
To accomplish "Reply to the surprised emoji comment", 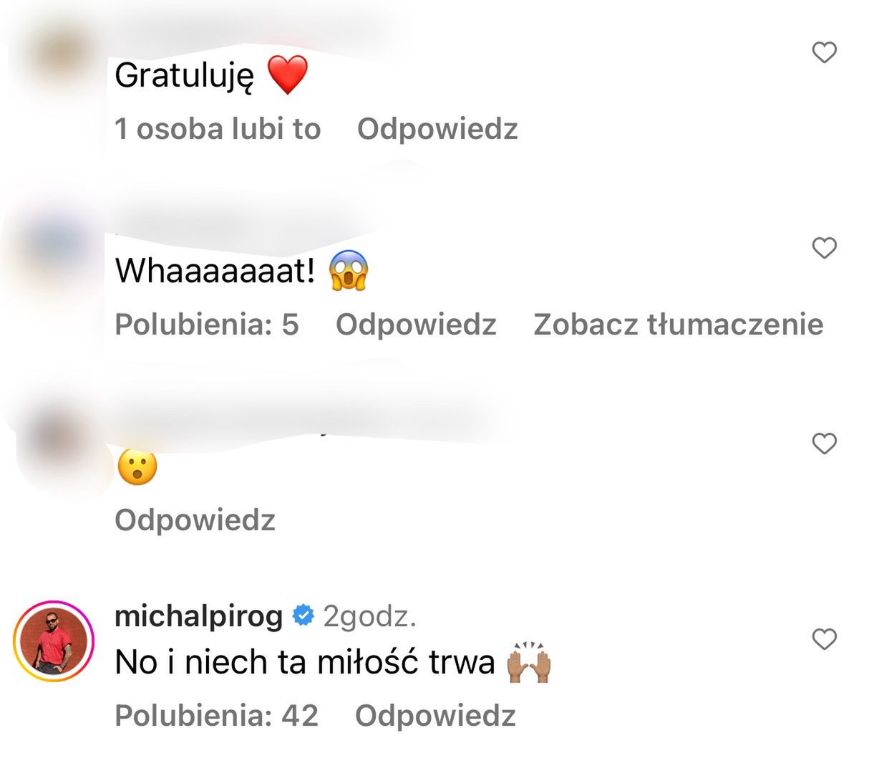I will (195, 520).
